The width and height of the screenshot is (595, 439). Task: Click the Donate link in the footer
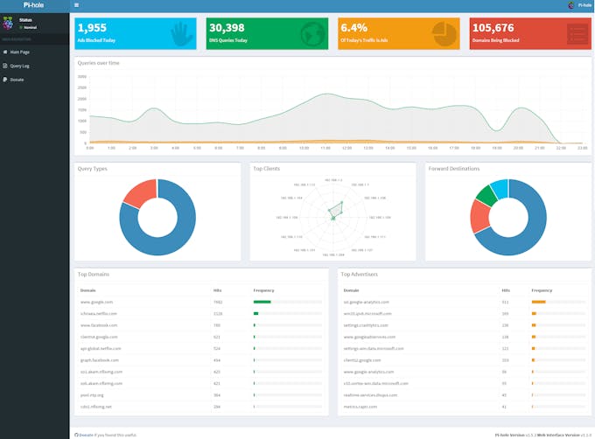coord(86,436)
